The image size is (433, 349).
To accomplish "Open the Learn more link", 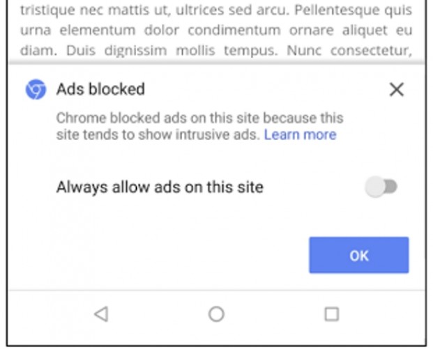I will click(x=301, y=135).
